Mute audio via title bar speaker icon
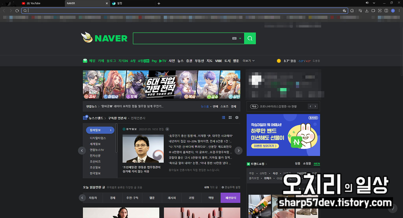The image size is (403, 218). 367,3
